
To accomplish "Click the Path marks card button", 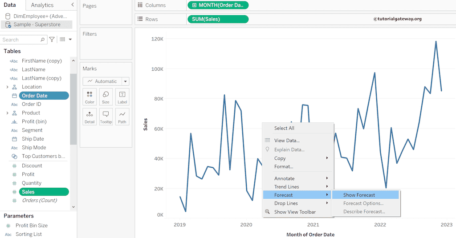I will point(122,117).
